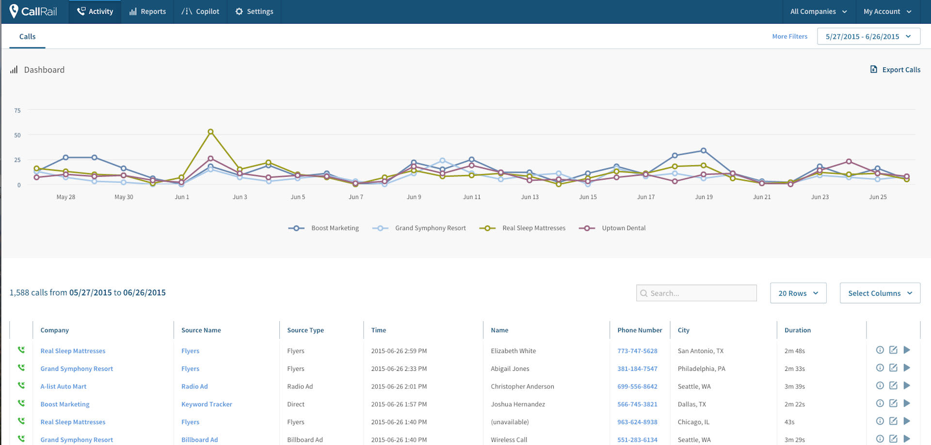This screenshot has width=931, height=445.
Task: Open Settings in top navigation
Action: click(x=254, y=12)
